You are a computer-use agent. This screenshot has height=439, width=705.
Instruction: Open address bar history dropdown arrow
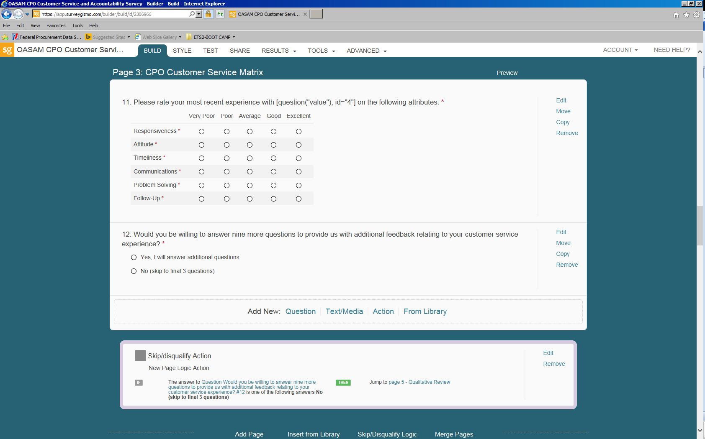click(x=199, y=14)
